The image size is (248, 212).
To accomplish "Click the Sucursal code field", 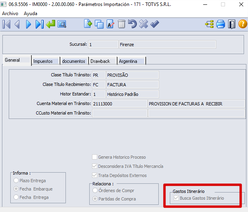I will pyautogui.click(x=103, y=45).
